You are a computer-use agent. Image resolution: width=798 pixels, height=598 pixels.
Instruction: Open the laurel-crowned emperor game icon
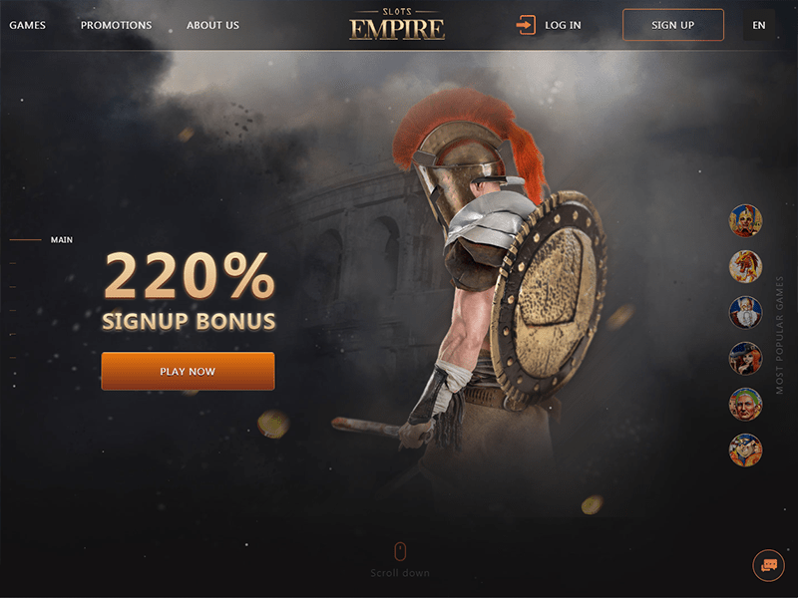pos(745,404)
